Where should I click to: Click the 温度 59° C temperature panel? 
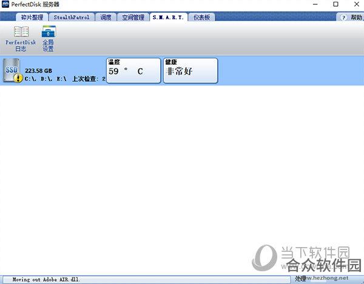tap(133, 70)
